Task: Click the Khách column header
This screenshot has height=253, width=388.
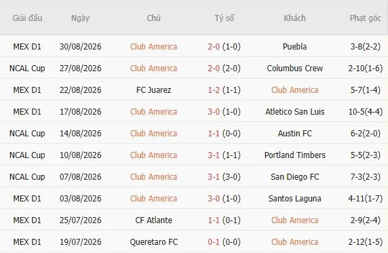Action: point(294,18)
